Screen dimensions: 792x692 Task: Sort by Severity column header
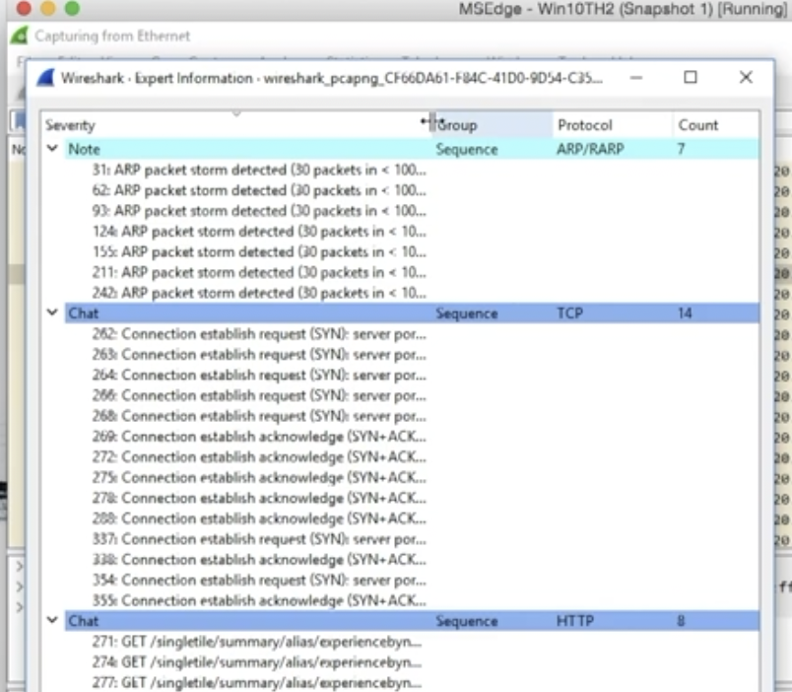click(235, 125)
